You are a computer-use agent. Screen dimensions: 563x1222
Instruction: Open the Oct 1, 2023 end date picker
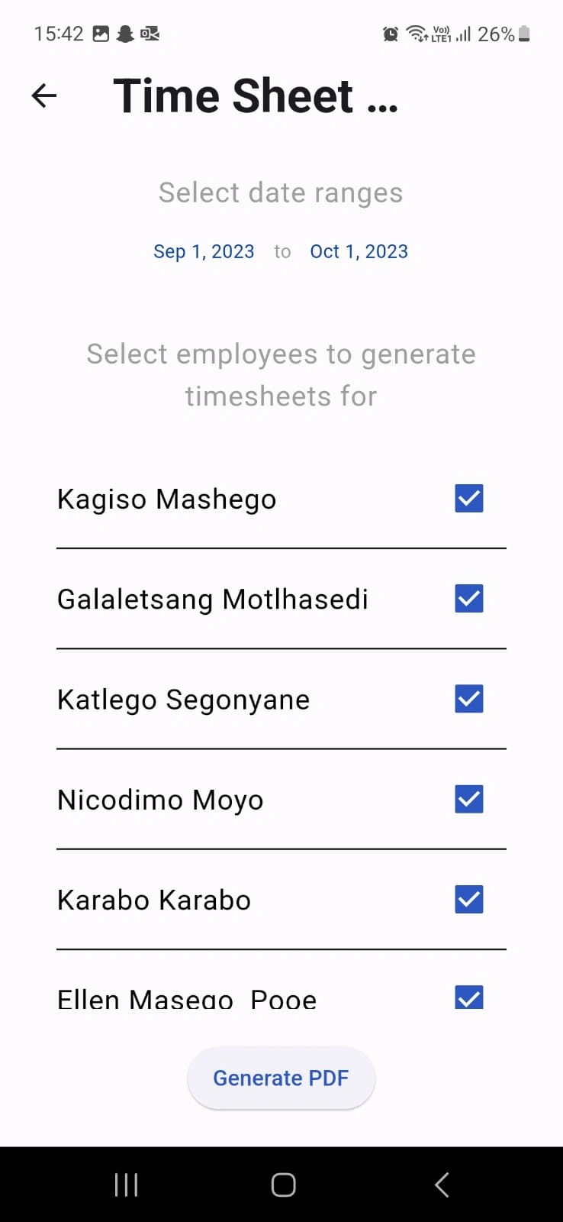pos(359,251)
